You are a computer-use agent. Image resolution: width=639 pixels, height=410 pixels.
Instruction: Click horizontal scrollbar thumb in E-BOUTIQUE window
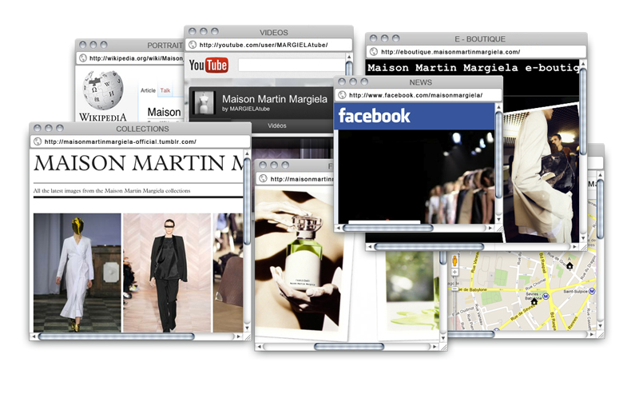click(429, 247)
